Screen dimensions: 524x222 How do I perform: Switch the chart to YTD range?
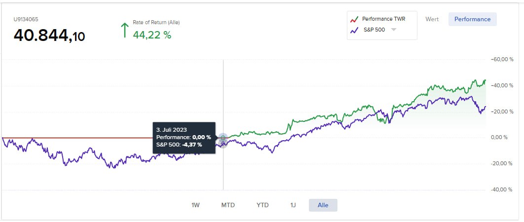click(x=262, y=205)
